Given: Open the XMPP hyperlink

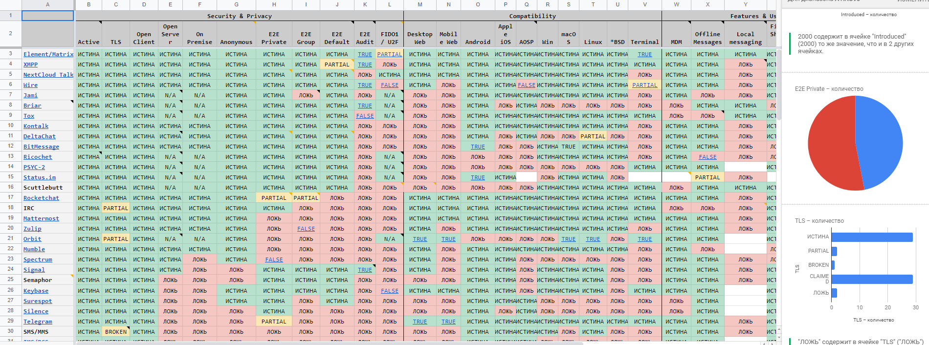Looking at the screenshot, I should (x=30, y=65).
